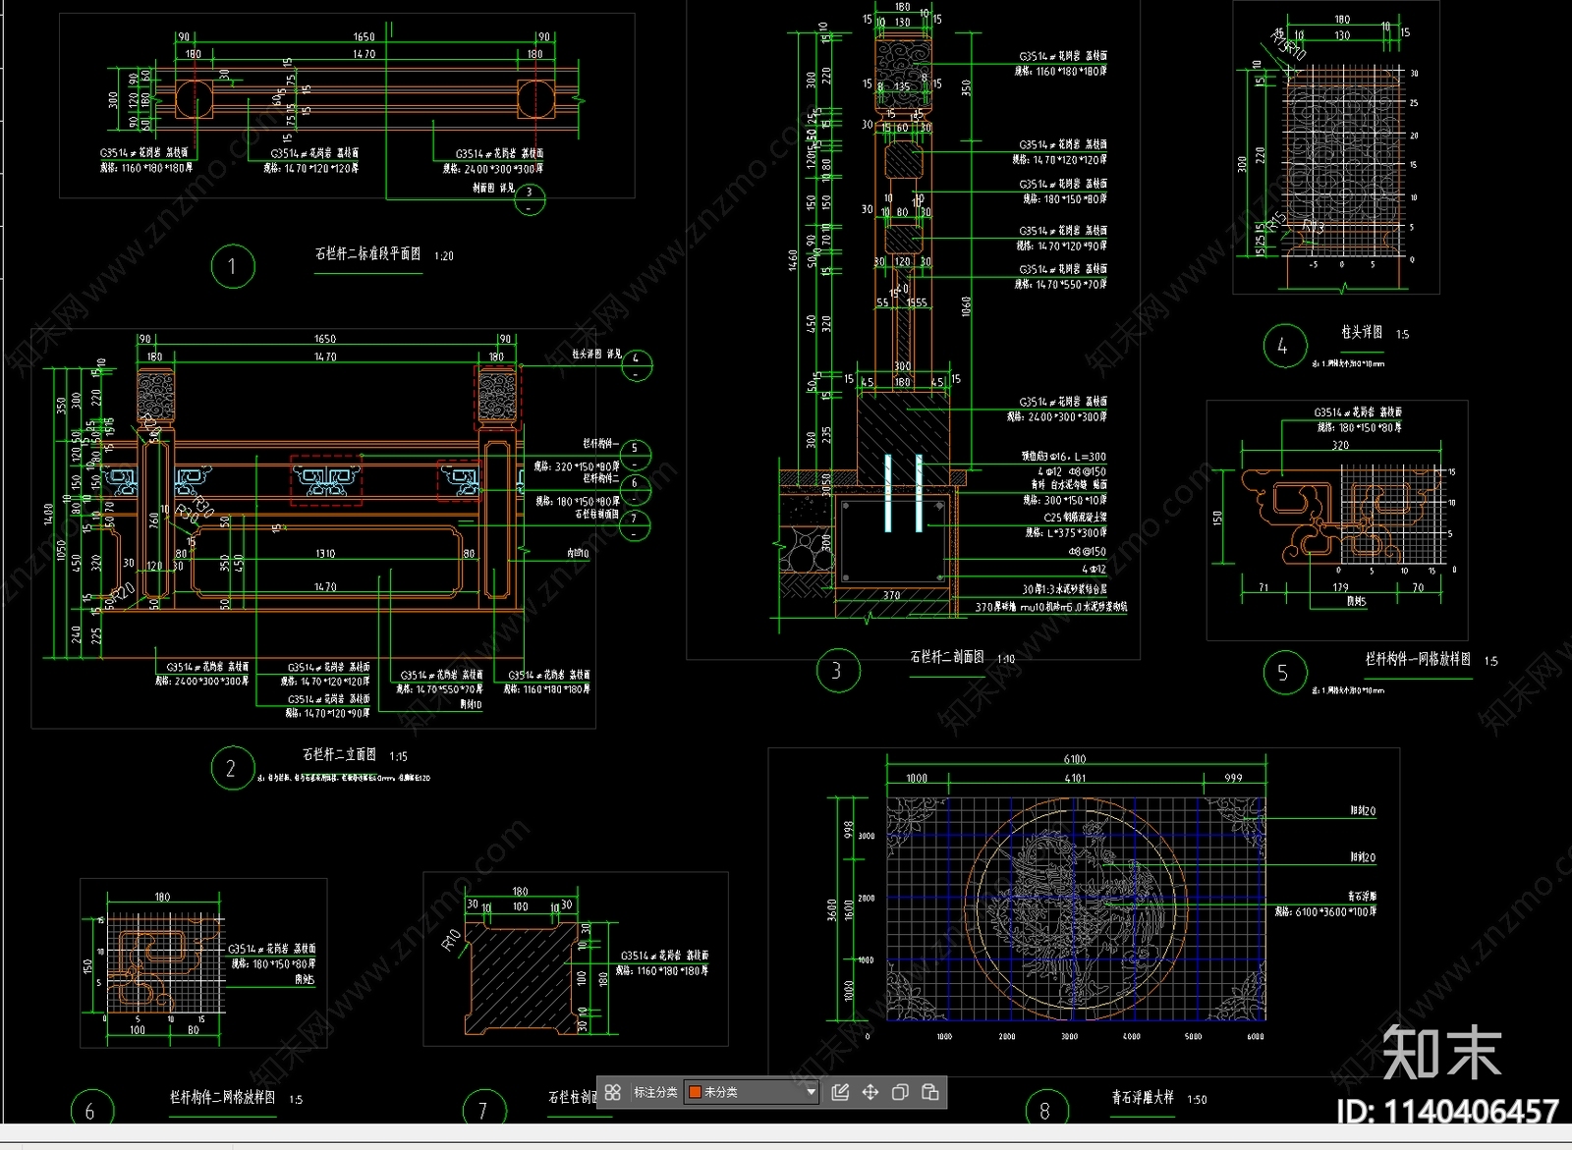Viewport: 1572px width, 1150px height.
Task: Select the title 栏杆构件一网格放样图
Action: click(1418, 659)
